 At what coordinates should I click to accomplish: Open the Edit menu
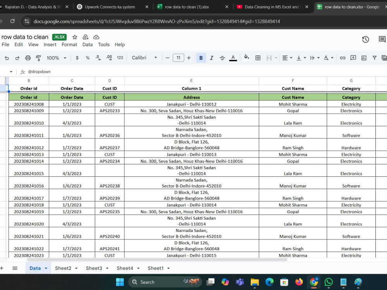pyautogui.click(x=19, y=44)
